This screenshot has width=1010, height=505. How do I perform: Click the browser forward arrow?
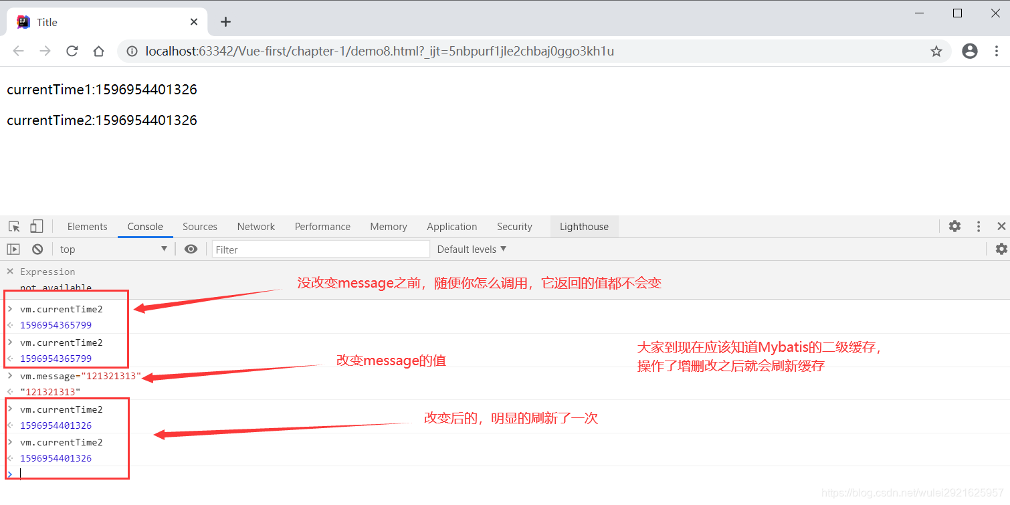(x=45, y=52)
